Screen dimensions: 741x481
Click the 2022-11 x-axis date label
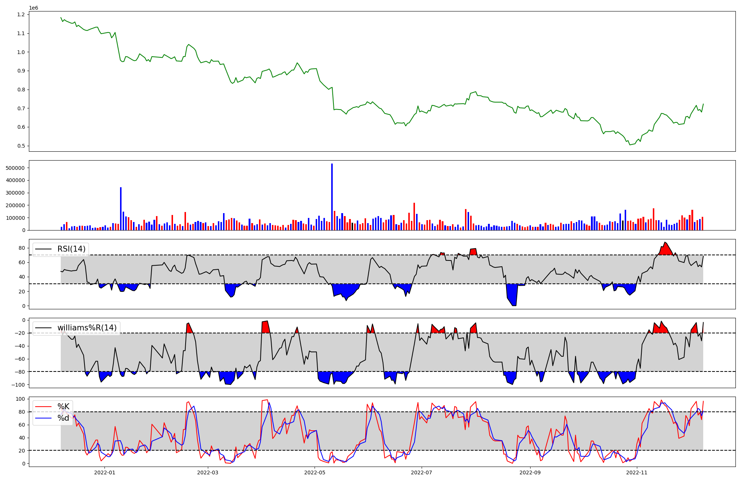click(x=637, y=472)
